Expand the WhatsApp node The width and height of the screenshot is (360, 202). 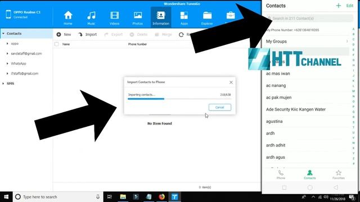pos(7,63)
